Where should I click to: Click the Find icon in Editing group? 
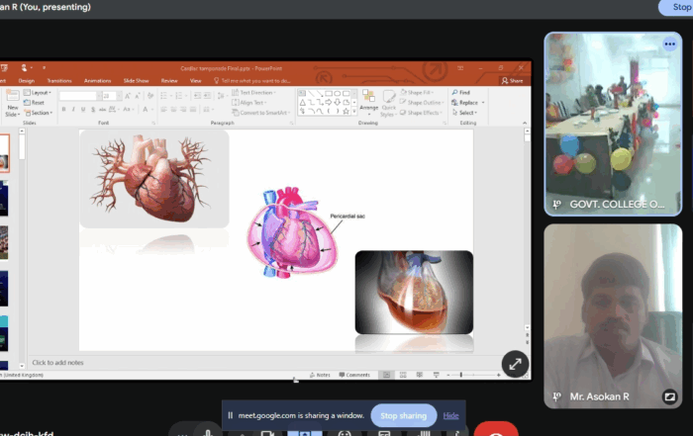[462, 92]
